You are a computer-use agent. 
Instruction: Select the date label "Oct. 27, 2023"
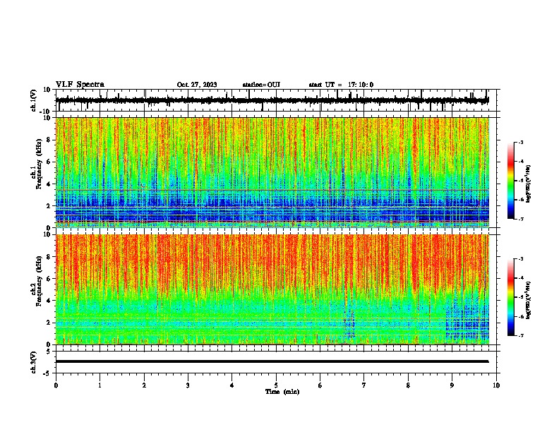point(197,85)
